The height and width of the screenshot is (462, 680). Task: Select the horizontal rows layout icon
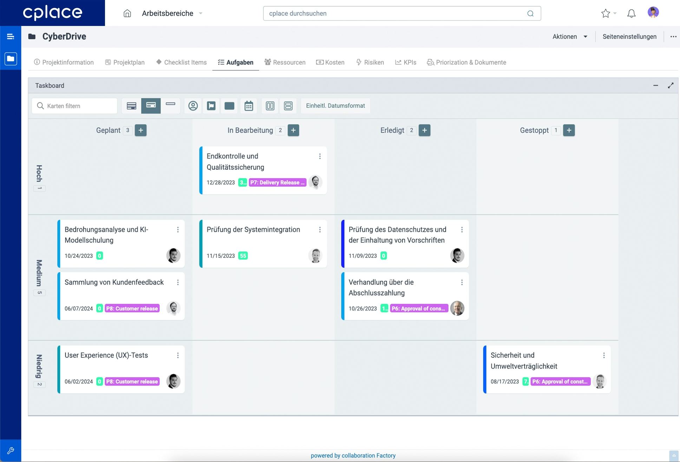[288, 106]
